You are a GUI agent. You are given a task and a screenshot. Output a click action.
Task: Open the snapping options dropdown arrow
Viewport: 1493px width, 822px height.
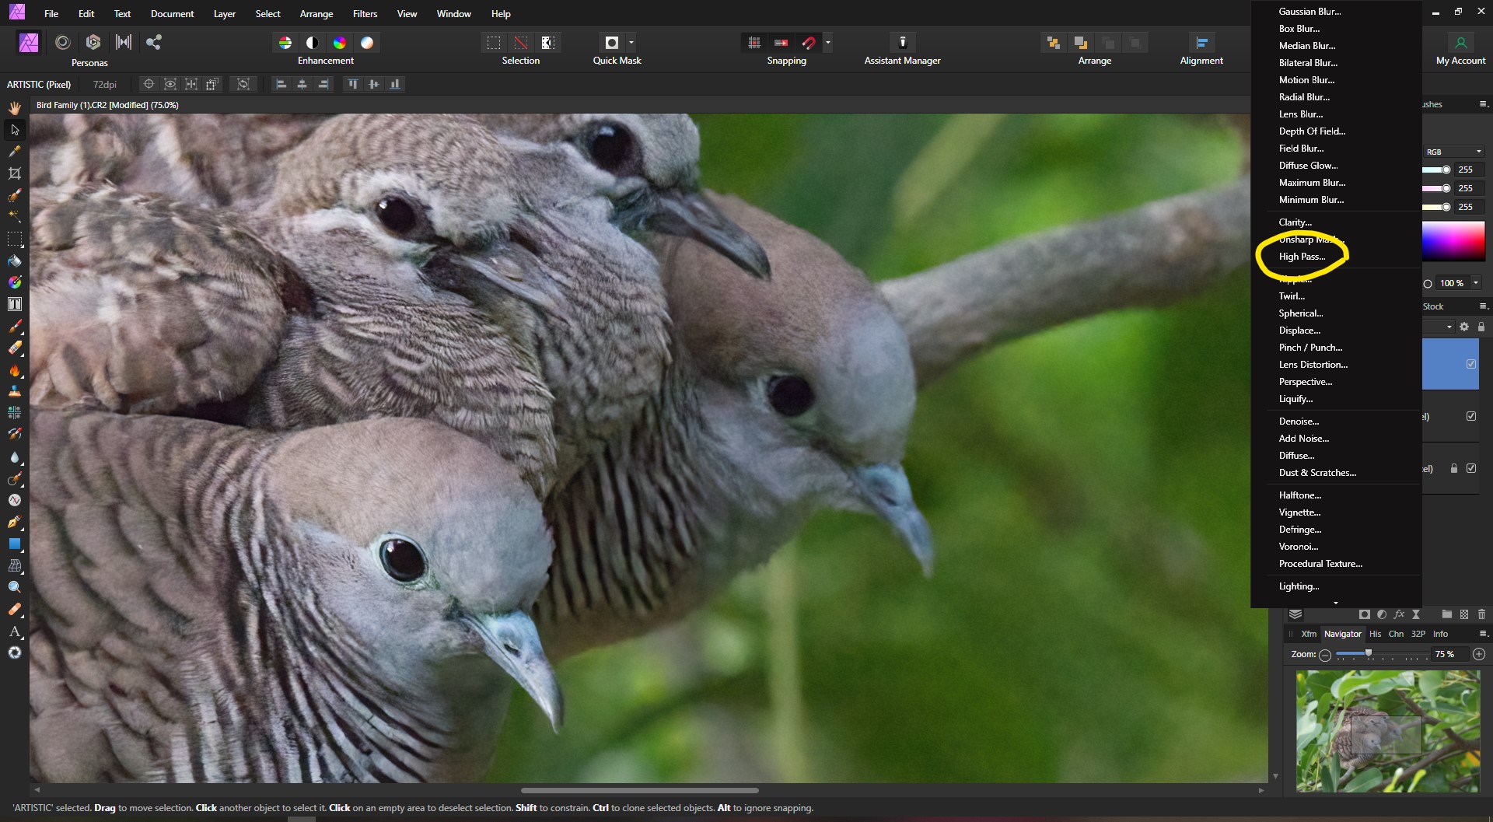[x=829, y=42]
